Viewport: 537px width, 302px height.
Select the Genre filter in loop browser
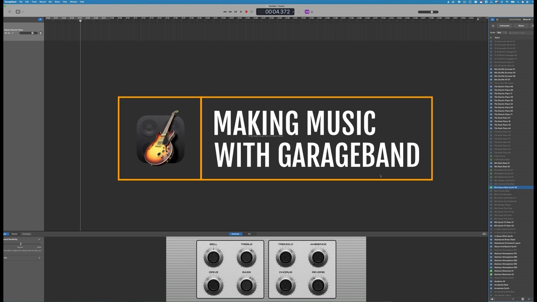tap(521, 26)
